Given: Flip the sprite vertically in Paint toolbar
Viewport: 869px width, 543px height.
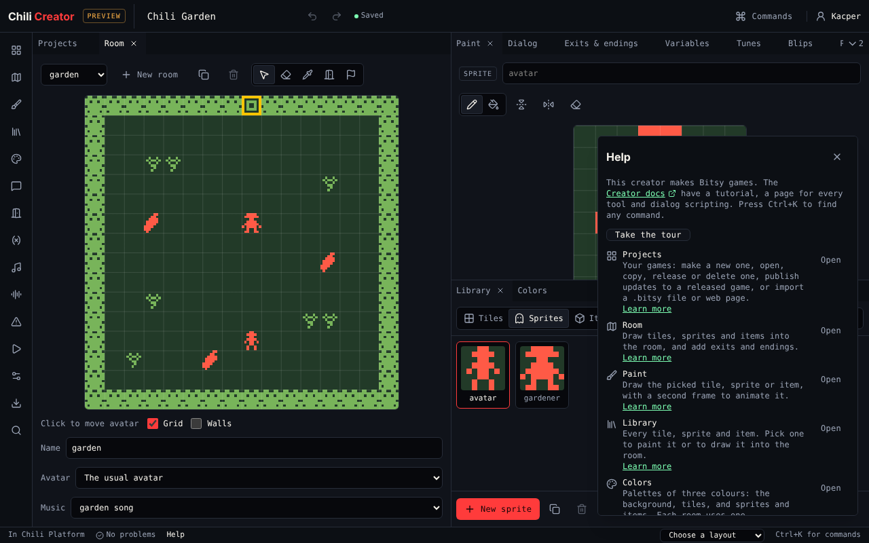Looking at the screenshot, I should pyautogui.click(x=521, y=105).
